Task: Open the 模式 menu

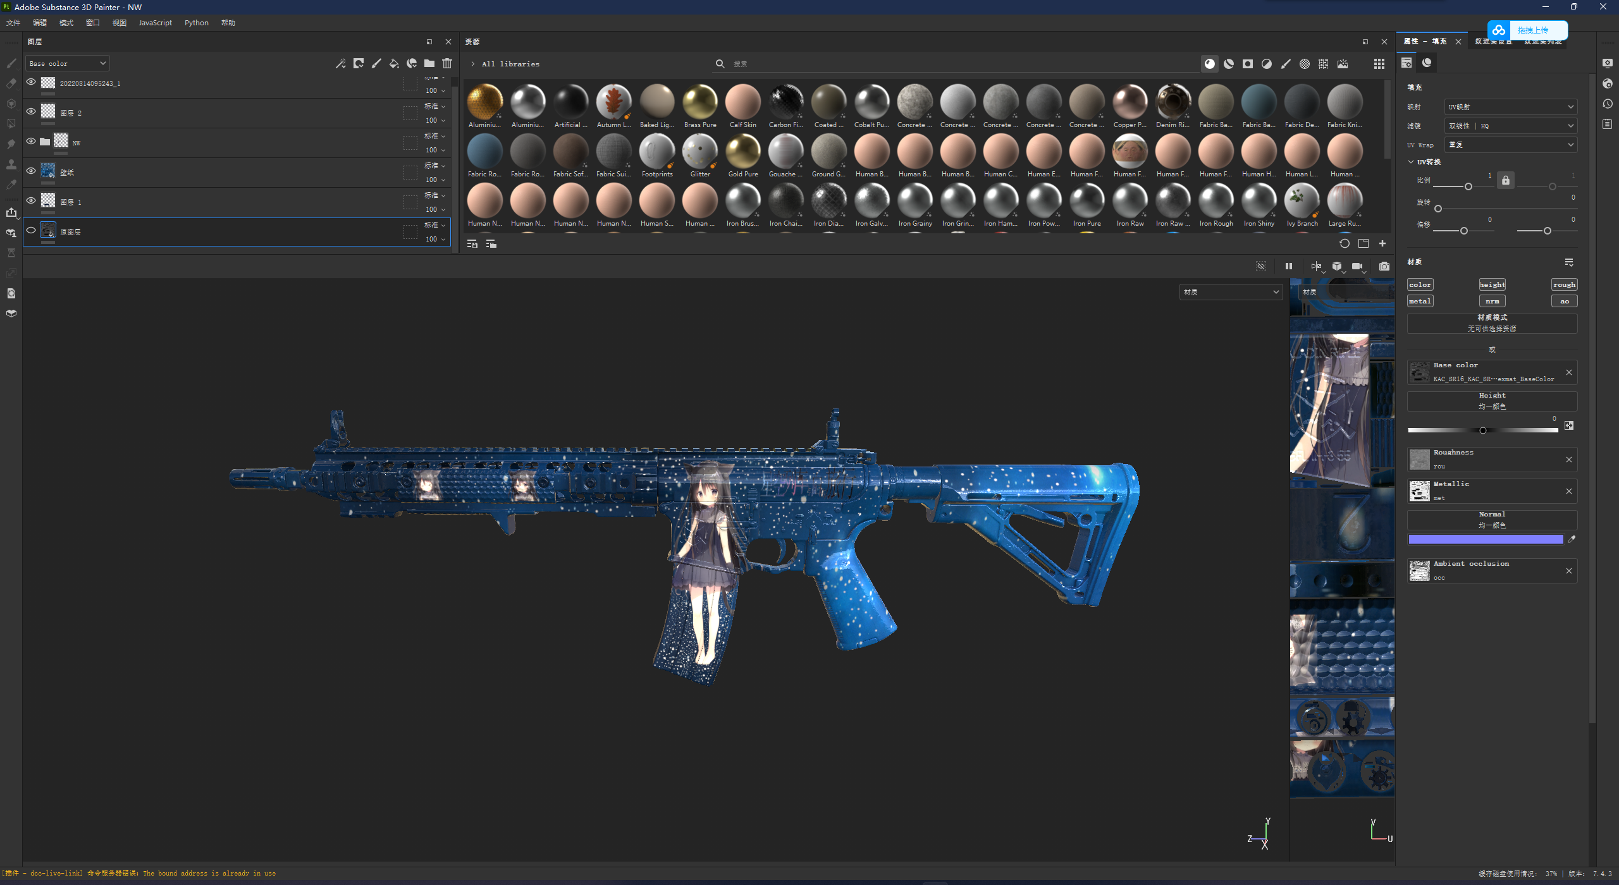Action: click(66, 23)
